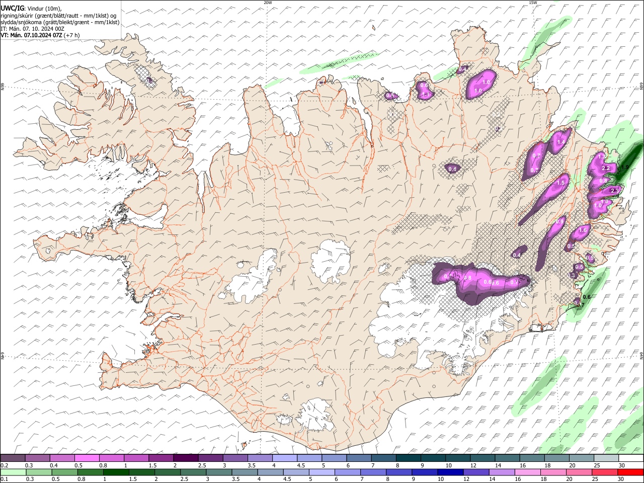Click the 15W longitude label
This screenshot has height=483, width=644.
click(x=533, y=3)
